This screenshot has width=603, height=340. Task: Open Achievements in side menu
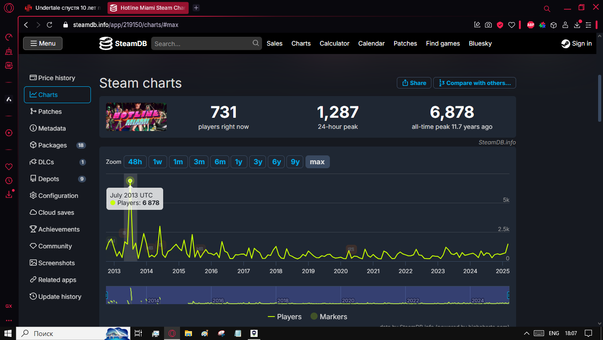[57, 229]
